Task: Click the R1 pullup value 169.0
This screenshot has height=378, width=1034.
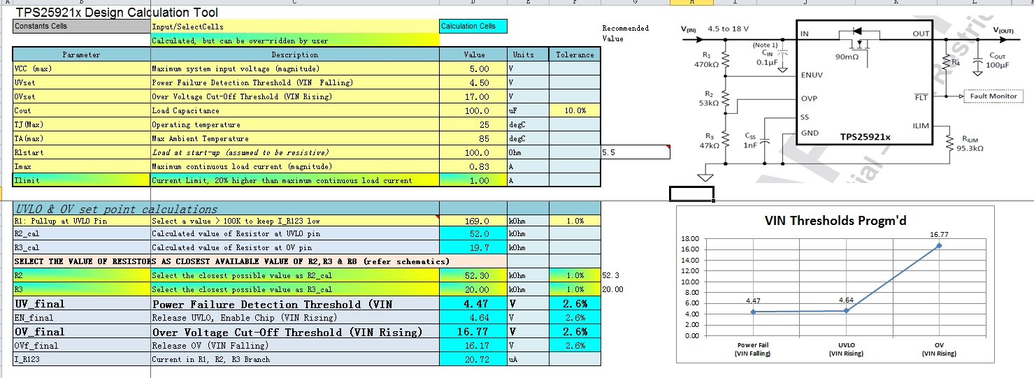Action: [x=473, y=221]
